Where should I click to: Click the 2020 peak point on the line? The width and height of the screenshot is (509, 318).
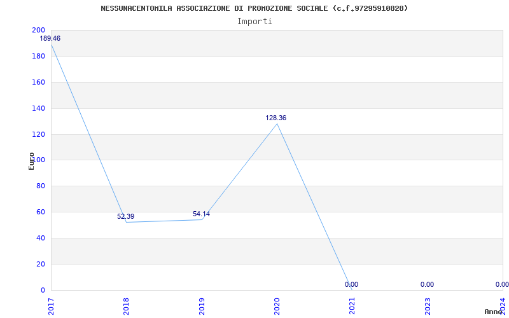pos(277,123)
